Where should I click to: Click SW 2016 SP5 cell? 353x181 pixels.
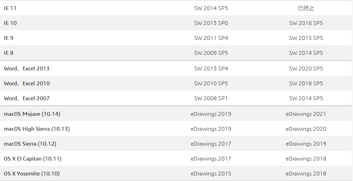point(306,23)
